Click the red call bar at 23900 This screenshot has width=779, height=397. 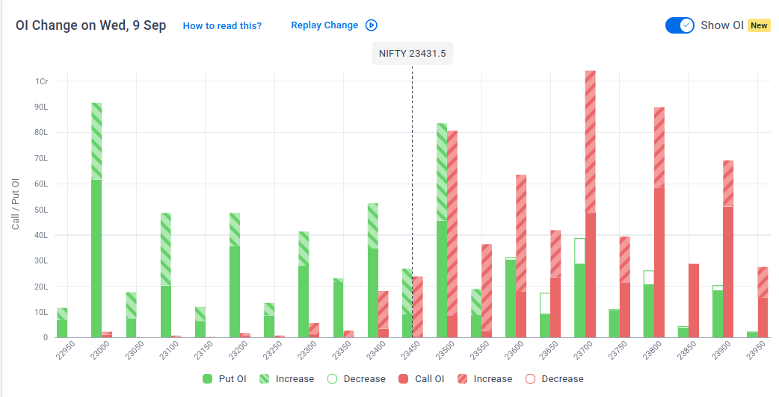pyautogui.click(x=728, y=248)
